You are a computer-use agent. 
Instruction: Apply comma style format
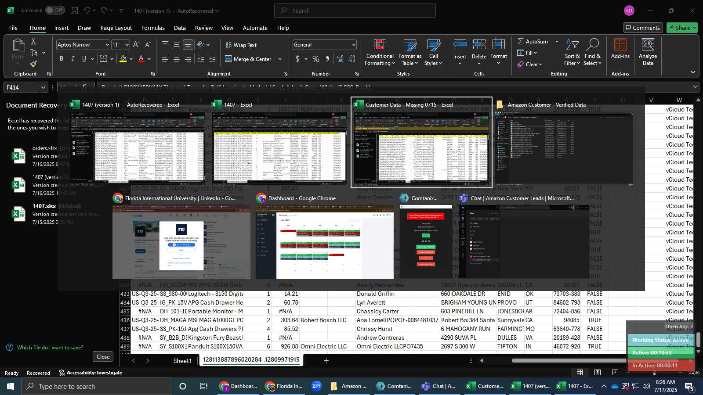(327, 59)
